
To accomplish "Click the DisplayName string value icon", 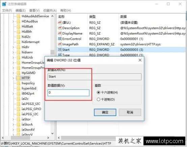I will (x=60, y=33).
